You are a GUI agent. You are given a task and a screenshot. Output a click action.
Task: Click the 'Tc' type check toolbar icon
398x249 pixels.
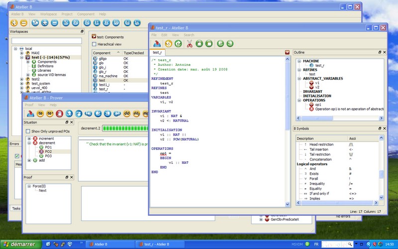coord(66,23)
